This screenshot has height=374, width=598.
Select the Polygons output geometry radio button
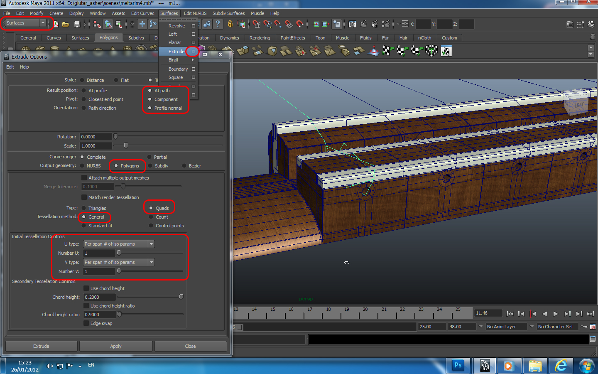116,166
